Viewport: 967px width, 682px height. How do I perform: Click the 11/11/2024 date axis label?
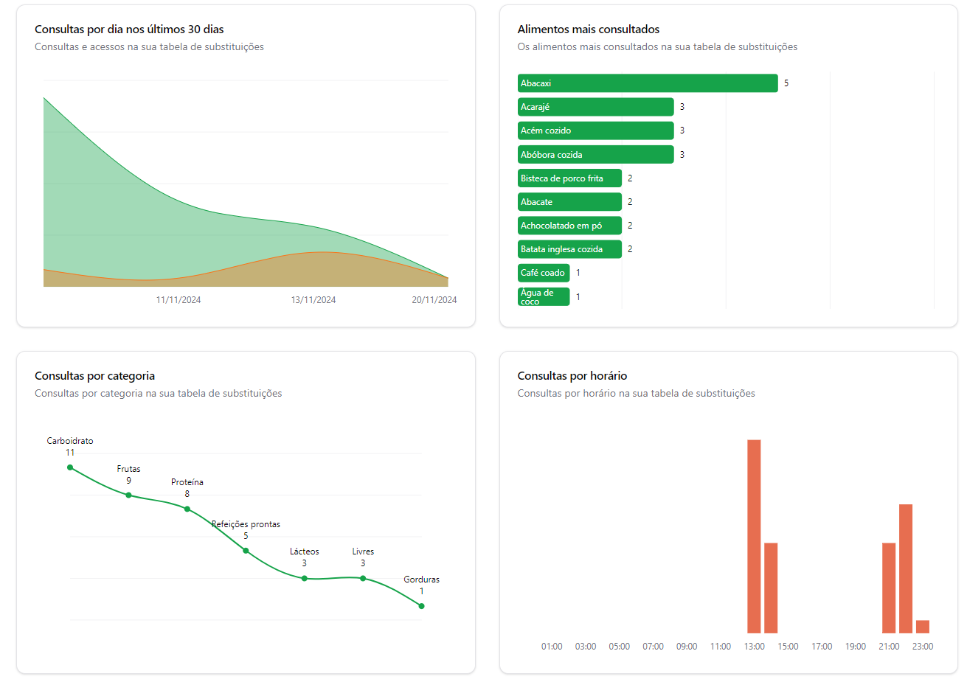pos(179,300)
